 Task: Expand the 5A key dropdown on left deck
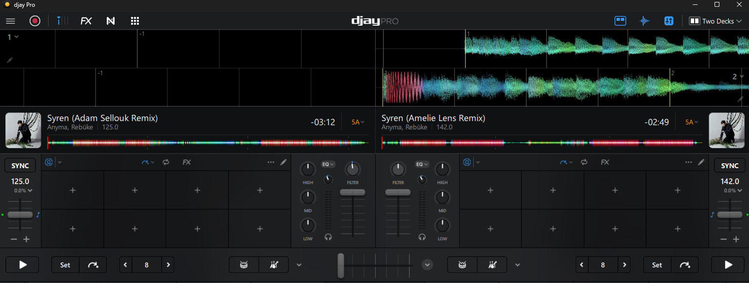click(358, 122)
